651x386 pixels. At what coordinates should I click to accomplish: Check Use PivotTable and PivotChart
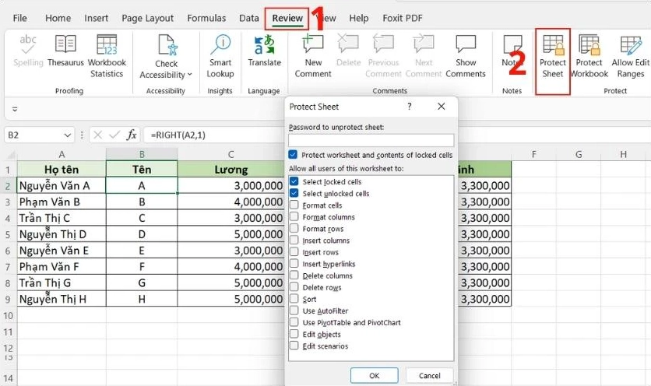(294, 322)
